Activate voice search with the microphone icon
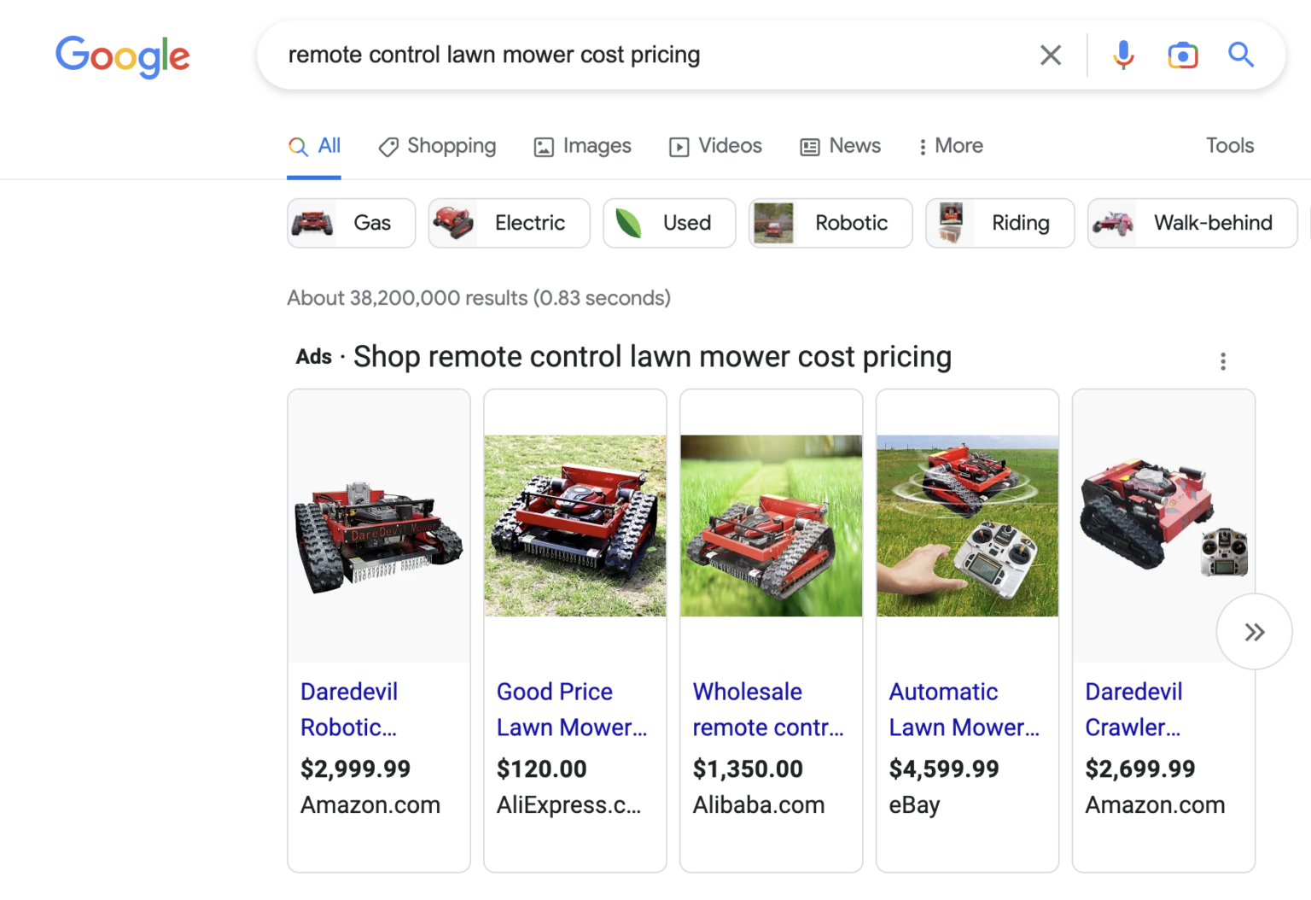The height and width of the screenshot is (900, 1311). click(x=1122, y=55)
